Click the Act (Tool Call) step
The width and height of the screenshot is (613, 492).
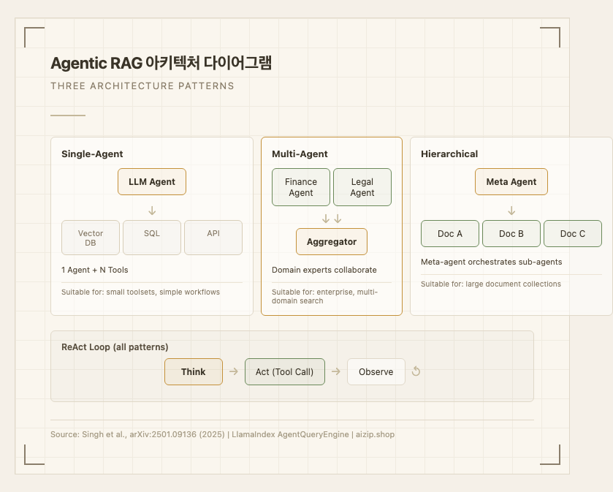[x=285, y=371]
